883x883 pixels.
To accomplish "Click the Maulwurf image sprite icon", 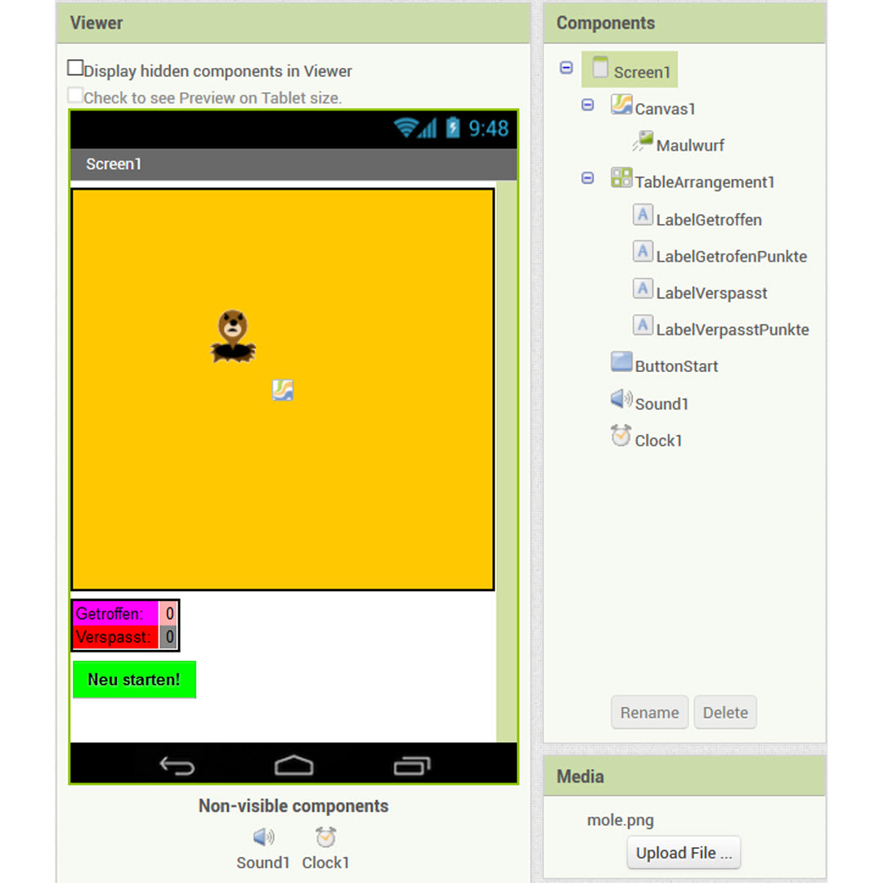I will click(643, 141).
